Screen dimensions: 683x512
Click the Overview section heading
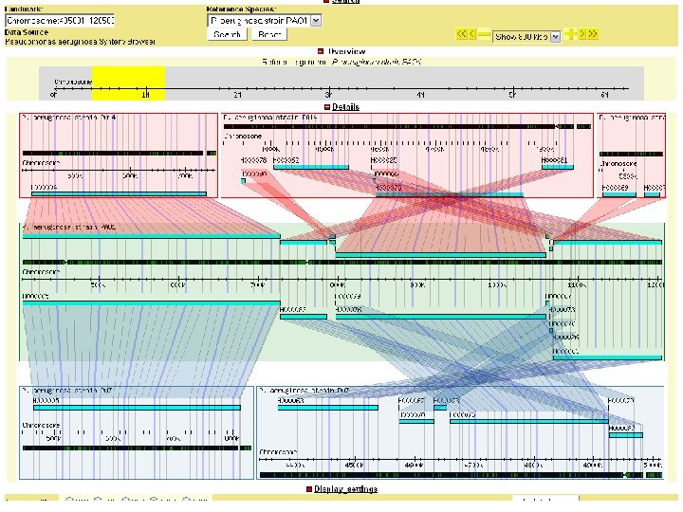pyautogui.click(x=347, y=51)
